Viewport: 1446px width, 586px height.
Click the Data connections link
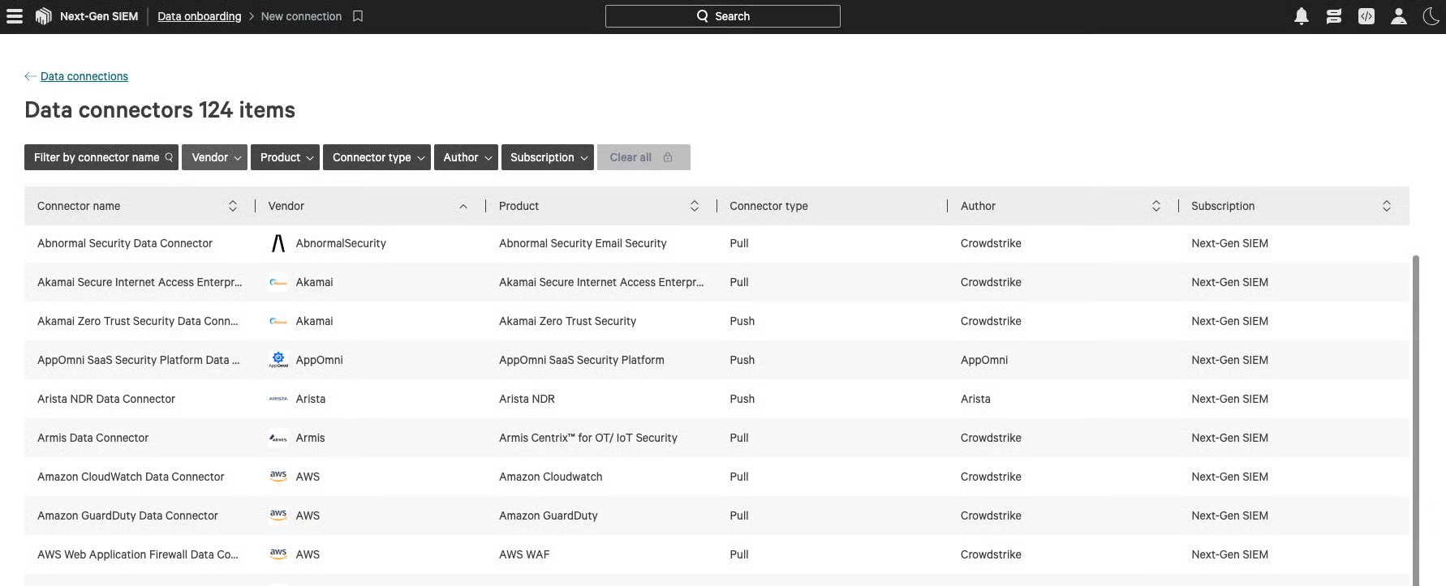click(x=84, y=76)
